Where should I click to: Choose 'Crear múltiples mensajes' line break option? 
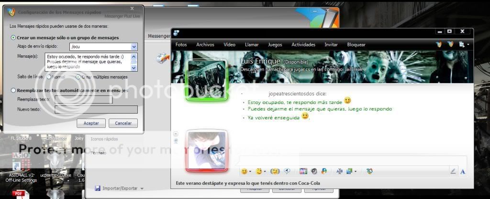78,77
